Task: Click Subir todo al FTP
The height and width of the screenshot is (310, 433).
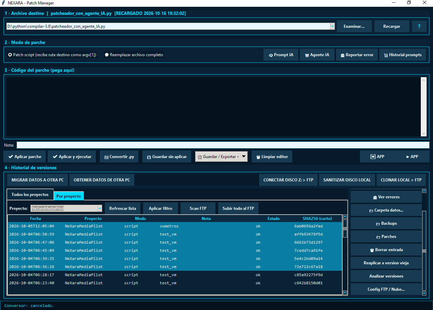Action: [238, 208]
